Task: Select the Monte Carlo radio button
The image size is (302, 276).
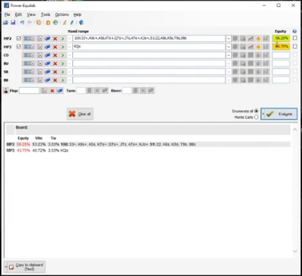Action: (256, 117)
